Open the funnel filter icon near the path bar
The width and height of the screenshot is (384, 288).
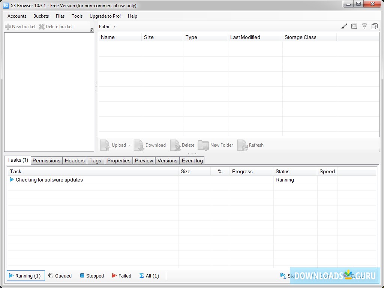click(364, 26)
